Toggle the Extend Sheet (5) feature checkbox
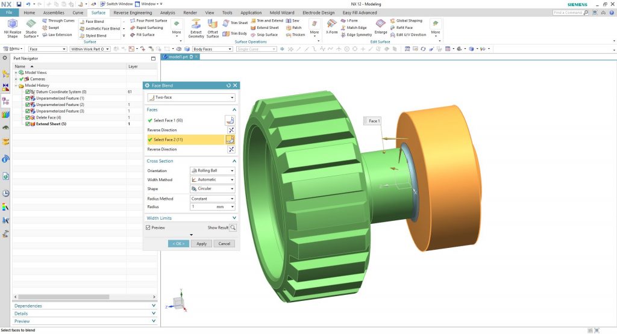This screenshot has height=334, width=617. pos(28,124)
